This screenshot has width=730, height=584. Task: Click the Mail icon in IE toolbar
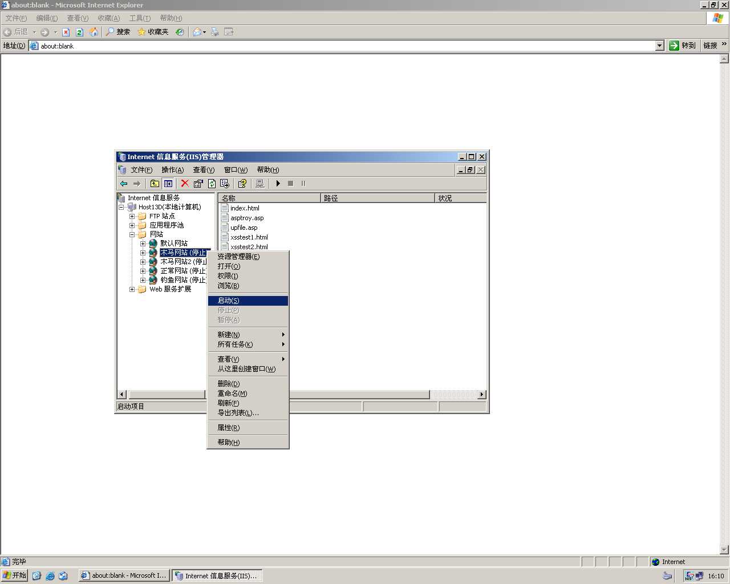tap(197, 32)
